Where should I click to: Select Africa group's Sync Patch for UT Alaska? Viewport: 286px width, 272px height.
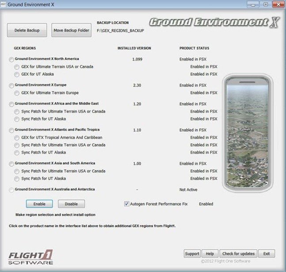[x=17, y=119]
